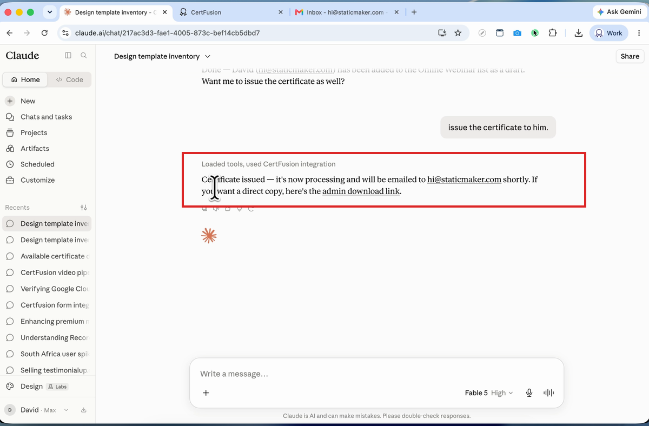Reload the page
The height and width of the screenshot is (426, 649).
tap(44, 33)
